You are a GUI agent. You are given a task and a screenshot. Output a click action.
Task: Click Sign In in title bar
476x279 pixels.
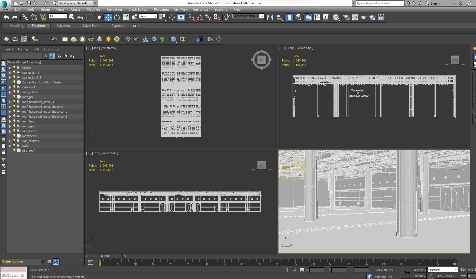[436, 3]
